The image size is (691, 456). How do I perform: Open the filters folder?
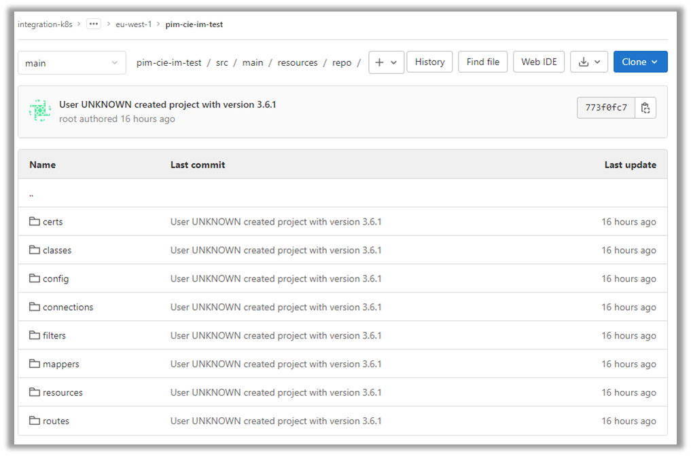point(54,336)
